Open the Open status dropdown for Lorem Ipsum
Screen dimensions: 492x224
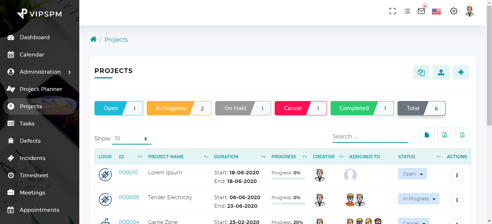(412, 174)
